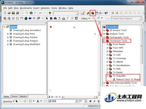This screenshot has height=109, width=146.
Task: Open the Task Create New Feature dropdown
Action: pos(140,18)
